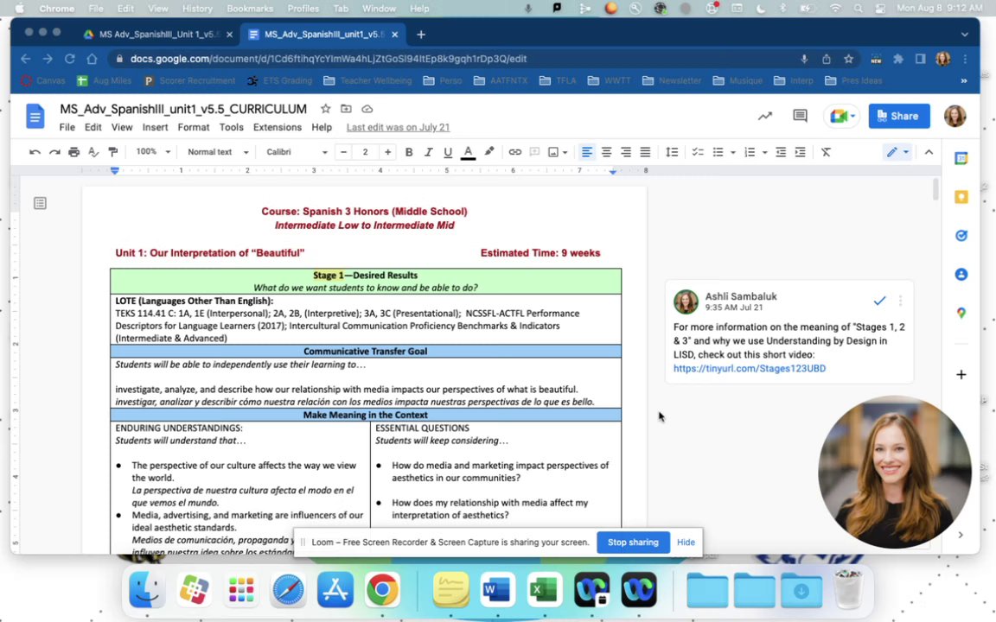Bookmark this page with star in address bar
The width and height of the screenshot is (996, 622).
tap(849, 59)
